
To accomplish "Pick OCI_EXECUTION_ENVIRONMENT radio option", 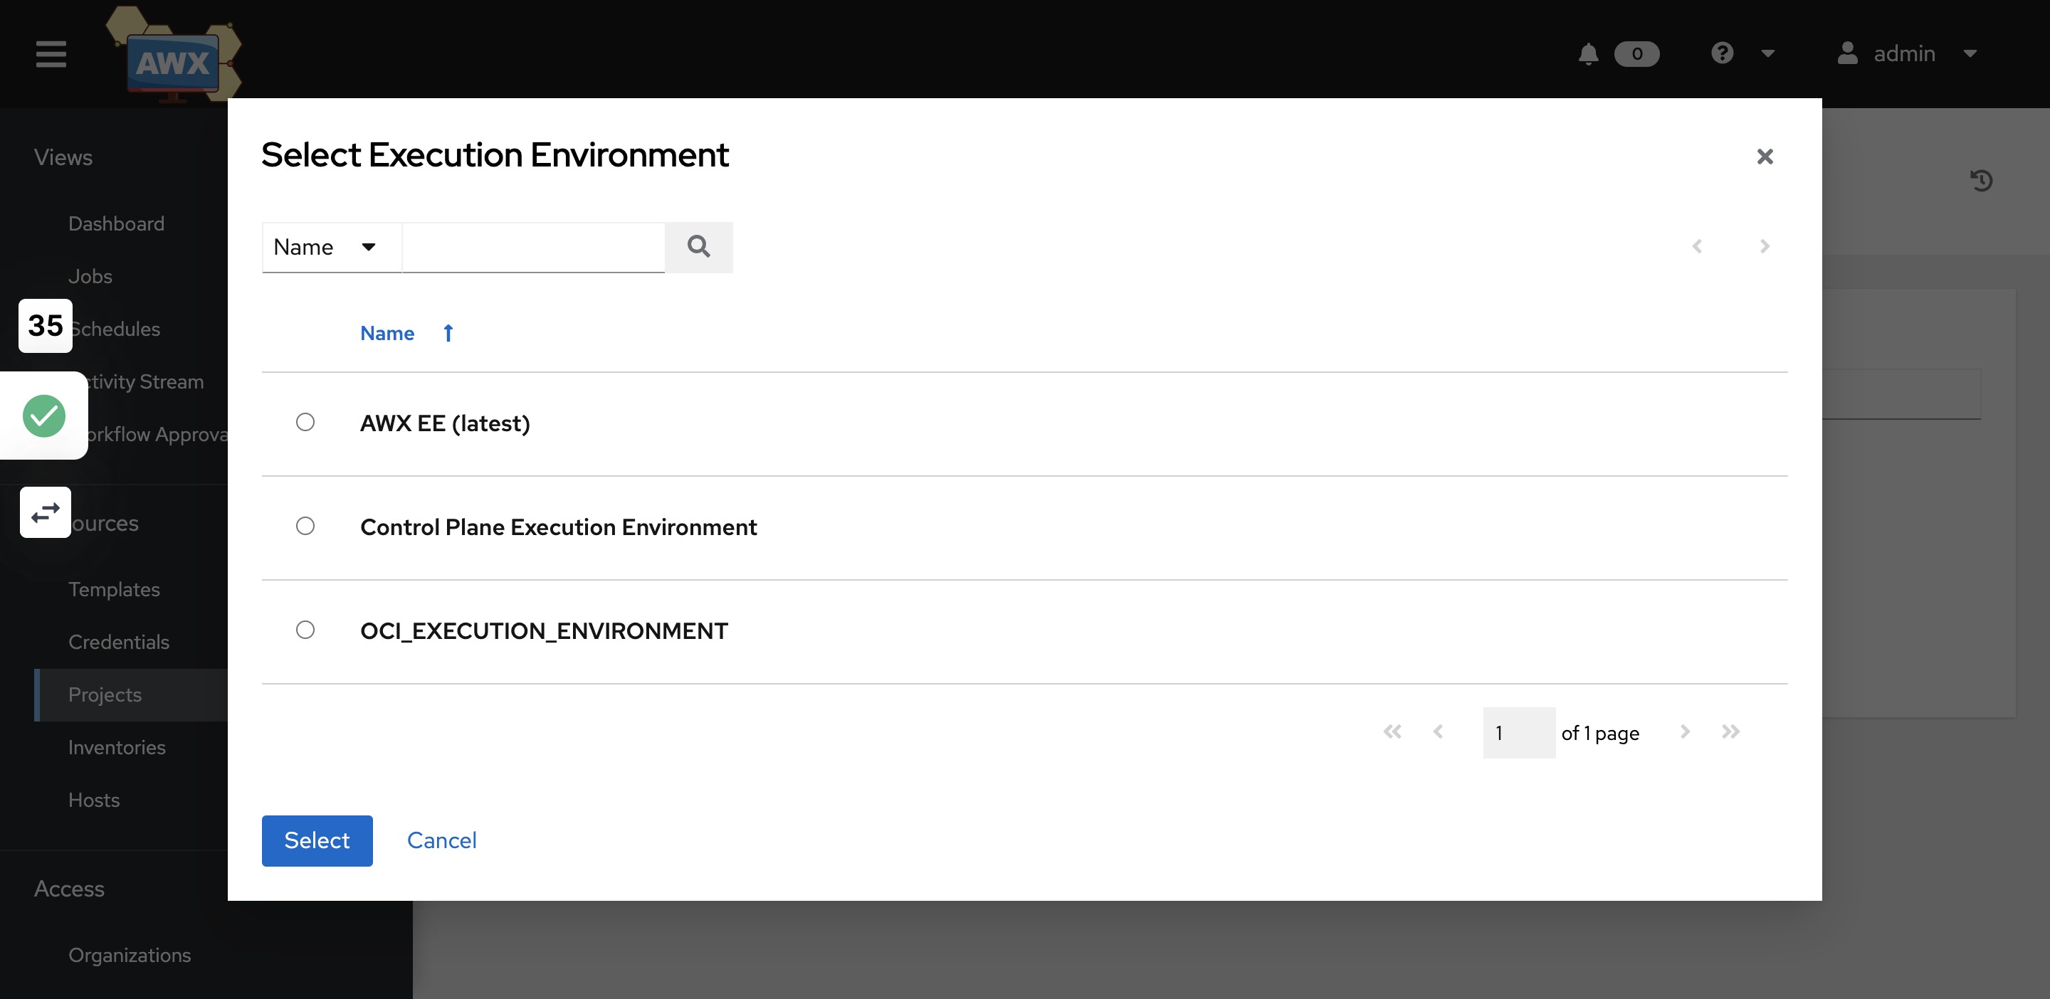I will click(x=305, y=630).
